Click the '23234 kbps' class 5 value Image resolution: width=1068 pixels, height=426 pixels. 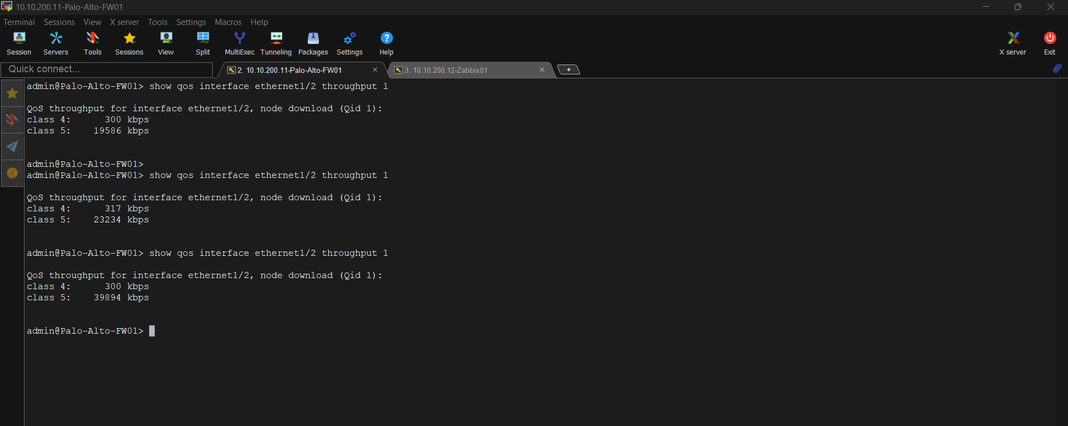coord(121,220)
